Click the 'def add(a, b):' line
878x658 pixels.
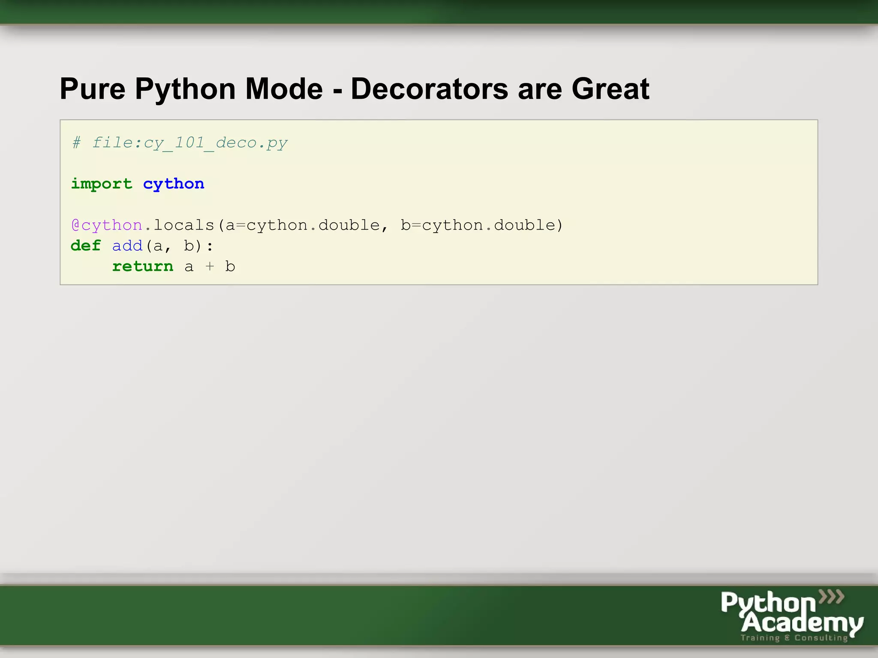coord(142,246)
